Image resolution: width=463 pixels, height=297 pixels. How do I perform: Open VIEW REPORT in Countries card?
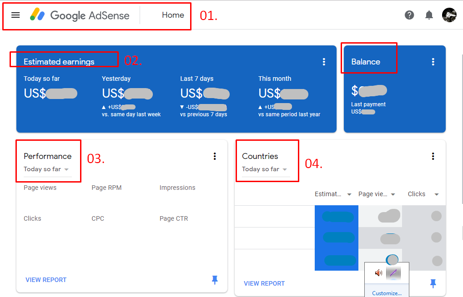(x=264, y=283)
